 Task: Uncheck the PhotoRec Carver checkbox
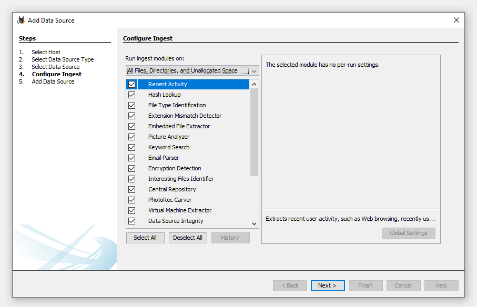pos(131,200)
